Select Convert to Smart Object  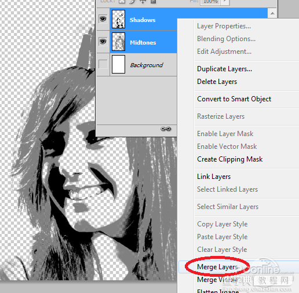click(234, 99)
